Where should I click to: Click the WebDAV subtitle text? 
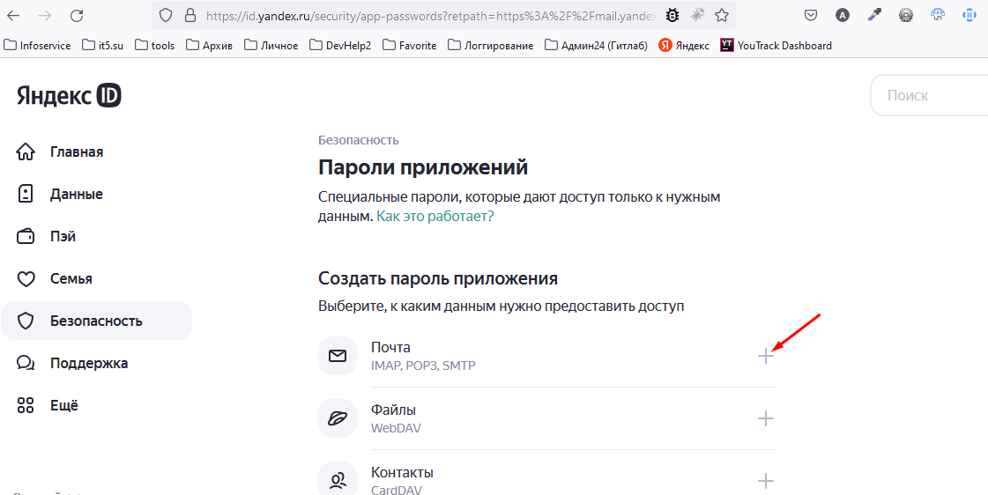point(396,428)
